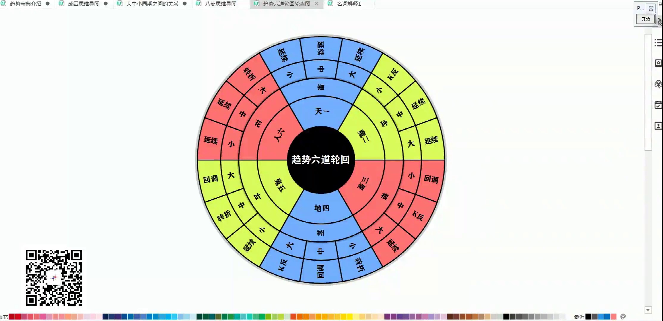Pick the black swatch in recent colors
The height and width of the screenshot is (321, 663).
588,317
